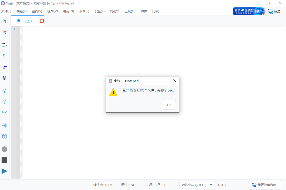Image resolution: width=286 pixels, height=190 pixels.
Task: Click the GO jump-to-line icon
Action: coord(4,112)
